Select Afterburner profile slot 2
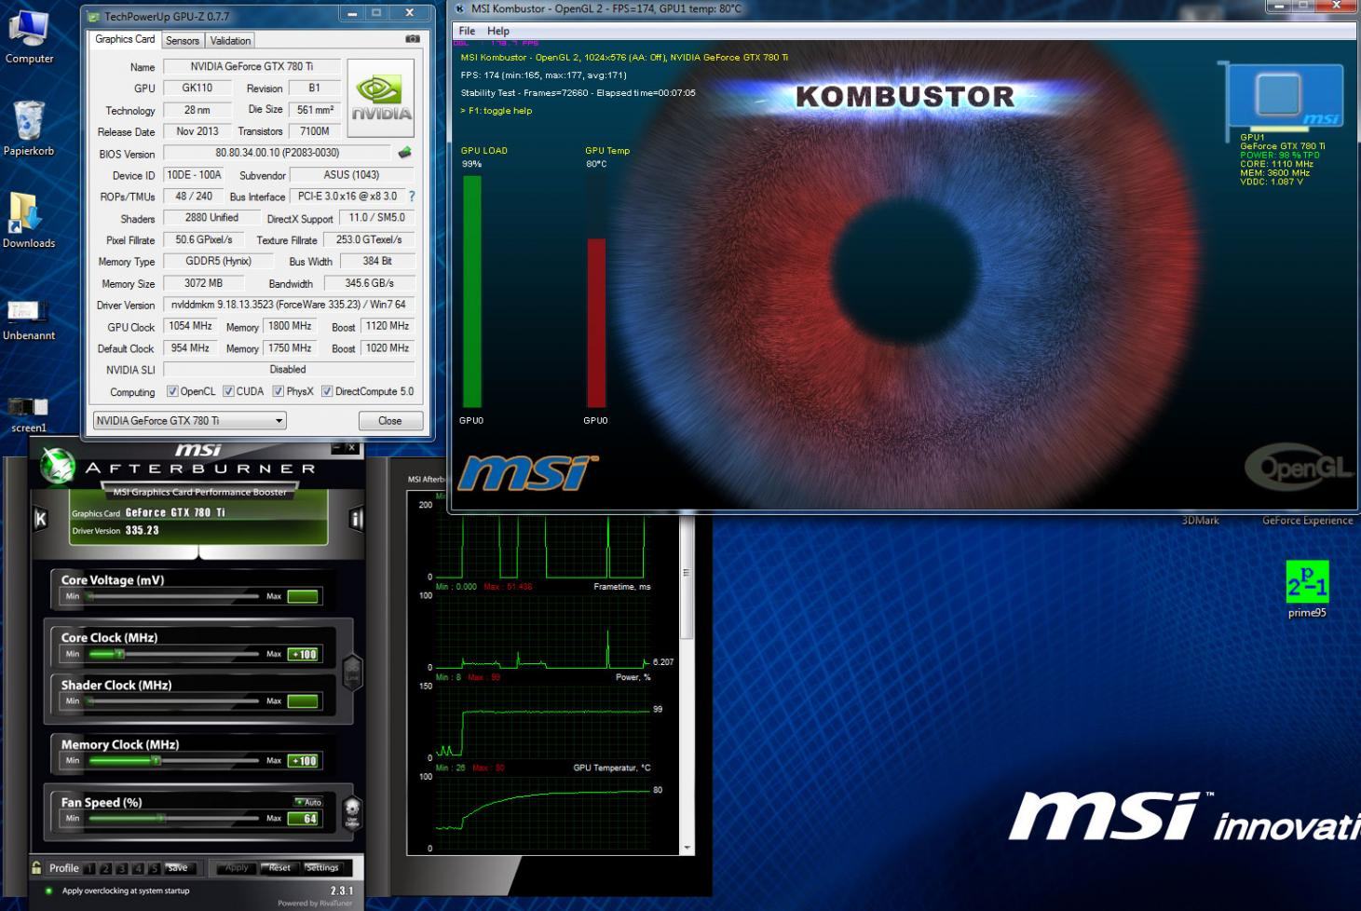This screenshot has width=1361, height=911. pyautogui.click(x=106, y=868)
